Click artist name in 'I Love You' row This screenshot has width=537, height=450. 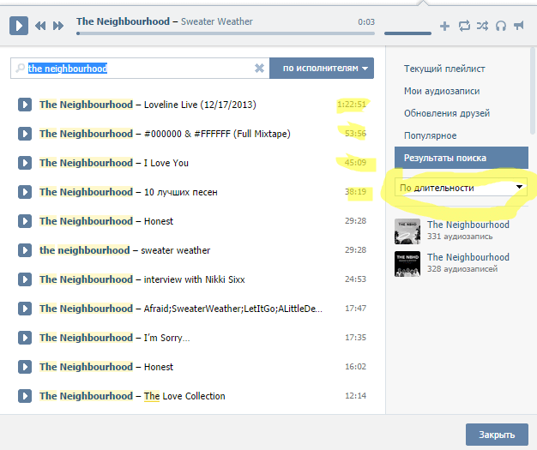tap(86, 163)
